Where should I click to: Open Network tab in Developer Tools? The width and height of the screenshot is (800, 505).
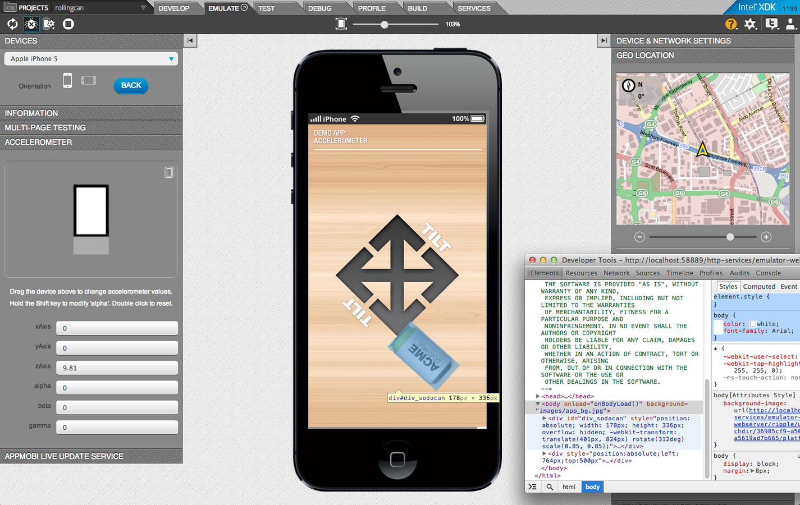click(616, 273)
